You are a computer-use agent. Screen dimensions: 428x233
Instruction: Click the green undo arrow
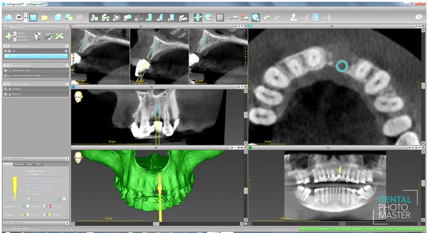(267, 18)
